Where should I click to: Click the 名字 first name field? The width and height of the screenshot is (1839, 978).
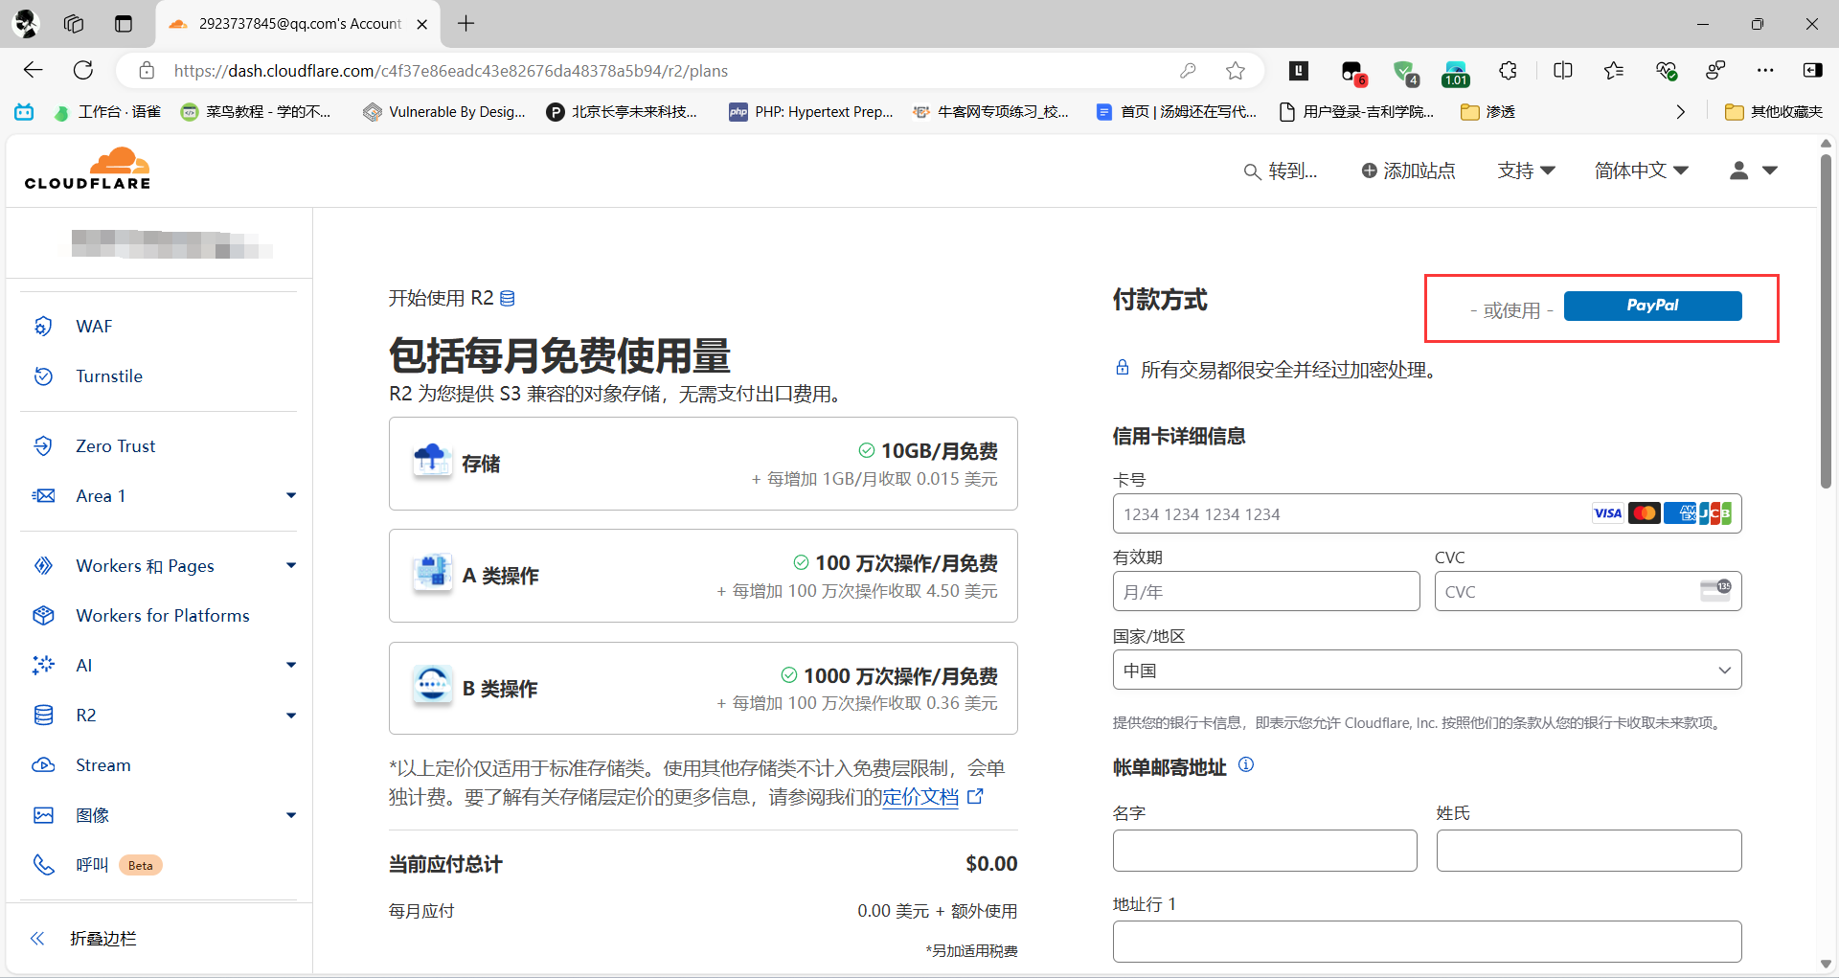1265,851
